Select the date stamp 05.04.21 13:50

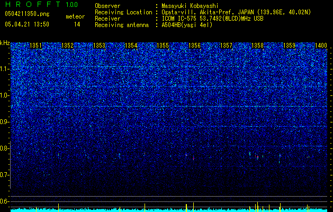click(27, 24)
